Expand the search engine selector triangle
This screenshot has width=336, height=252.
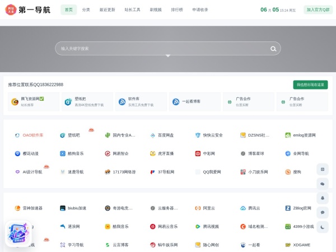(x=168, y=55)
